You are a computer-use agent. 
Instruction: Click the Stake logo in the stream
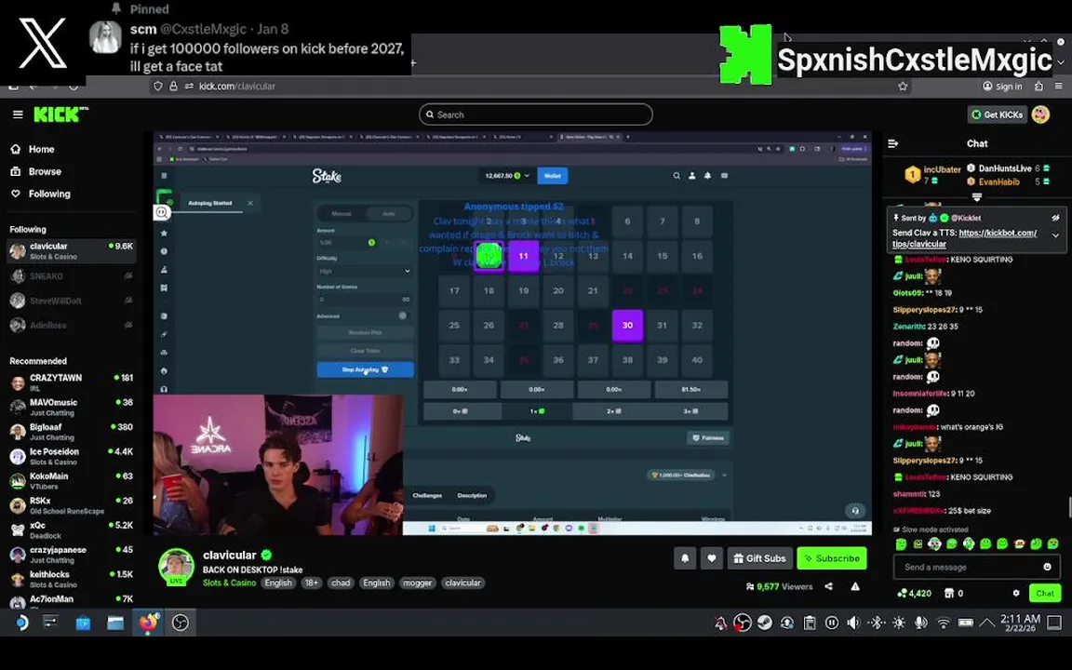327,176
